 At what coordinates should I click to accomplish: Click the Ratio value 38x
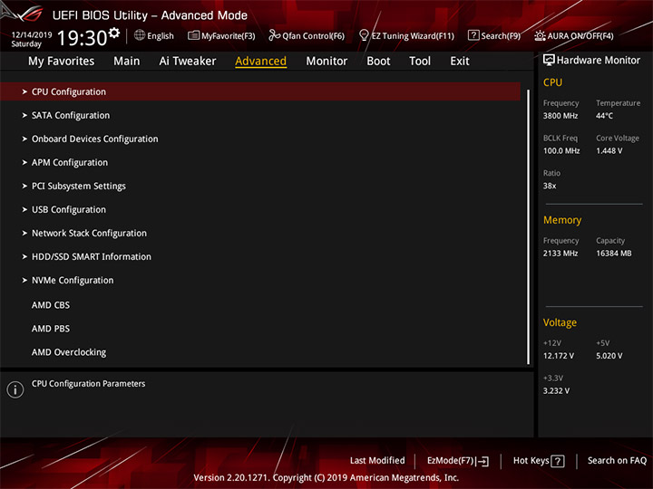click(x=550, y=186)
